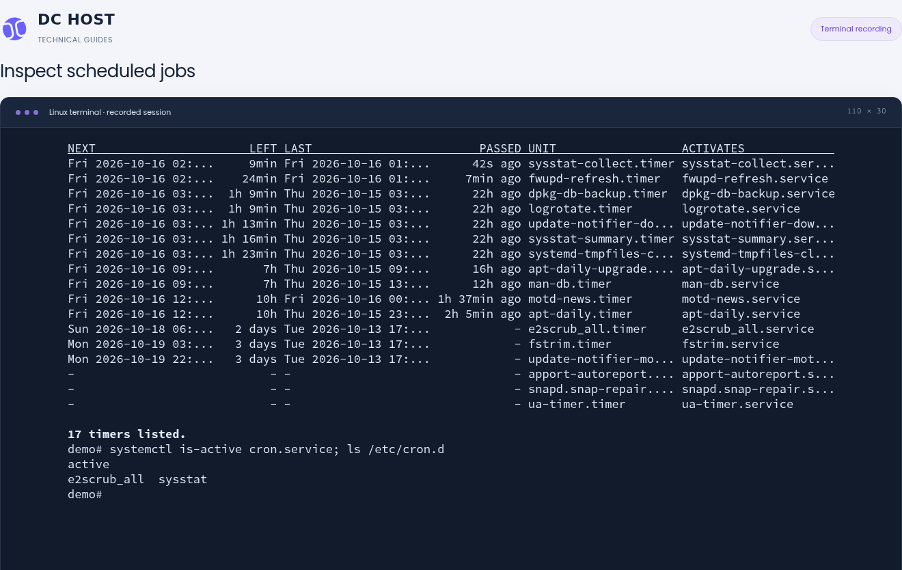Screen dimensions: 902x570
Task: Click the UNIT column header
Action: [x=542, y=148]
